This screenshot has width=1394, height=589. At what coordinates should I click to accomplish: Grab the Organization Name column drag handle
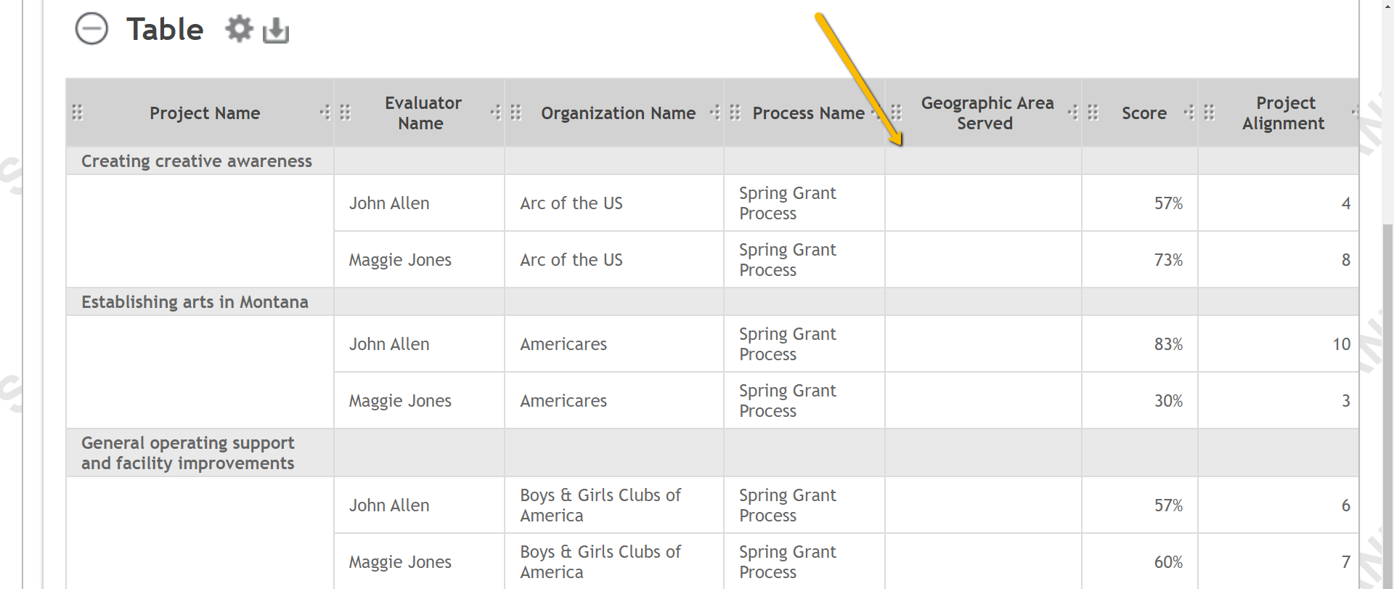coord(516,113)
